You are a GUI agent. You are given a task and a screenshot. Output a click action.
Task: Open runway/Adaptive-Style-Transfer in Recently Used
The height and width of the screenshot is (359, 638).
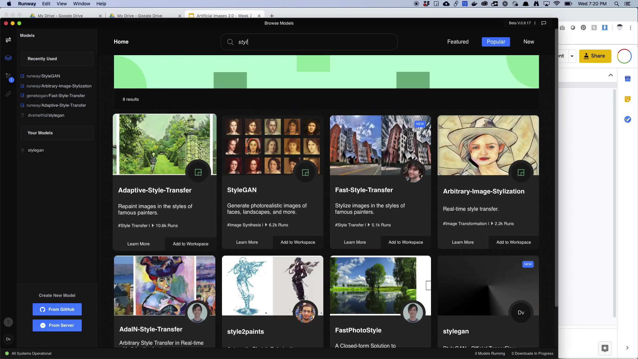(56, 105)
